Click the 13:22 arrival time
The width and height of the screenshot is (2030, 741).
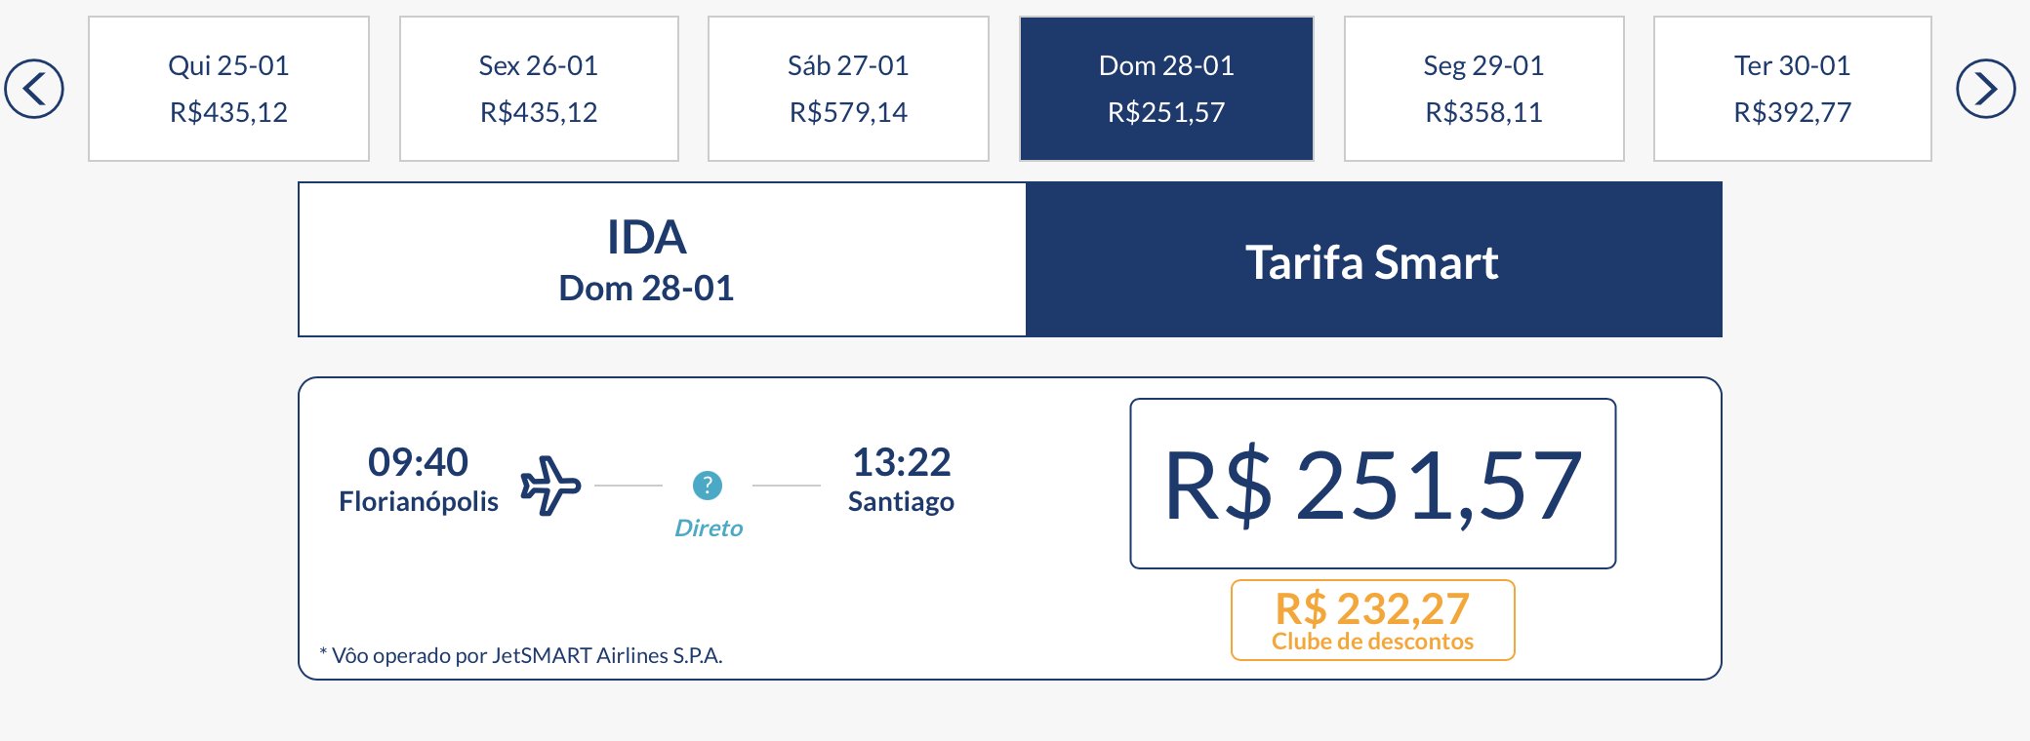coord(902,462)
